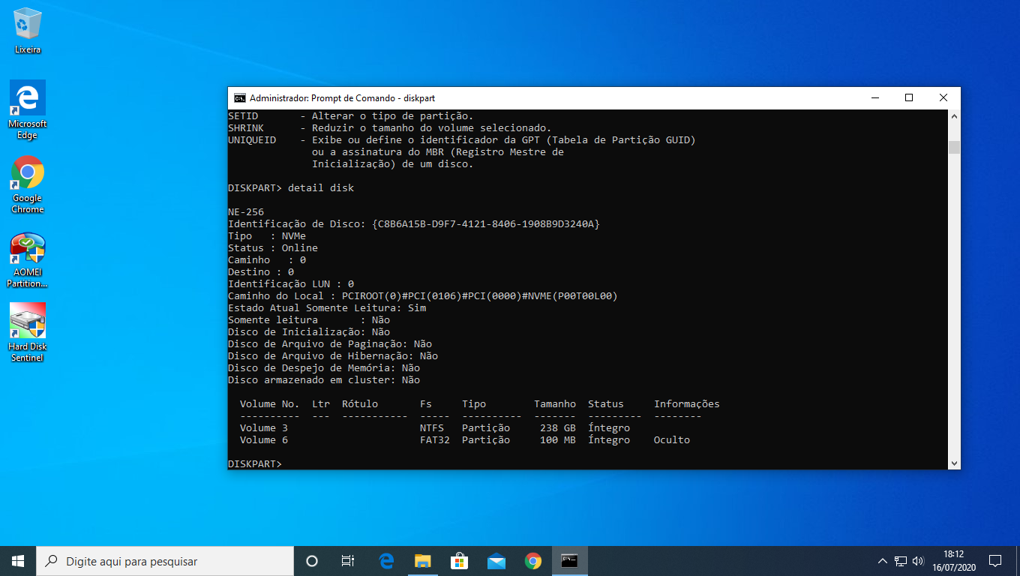Click the 'Caminho do Local' PCIROOT line
The height and width of the screenshot is (576, 1020).
(x=423, y=296)
